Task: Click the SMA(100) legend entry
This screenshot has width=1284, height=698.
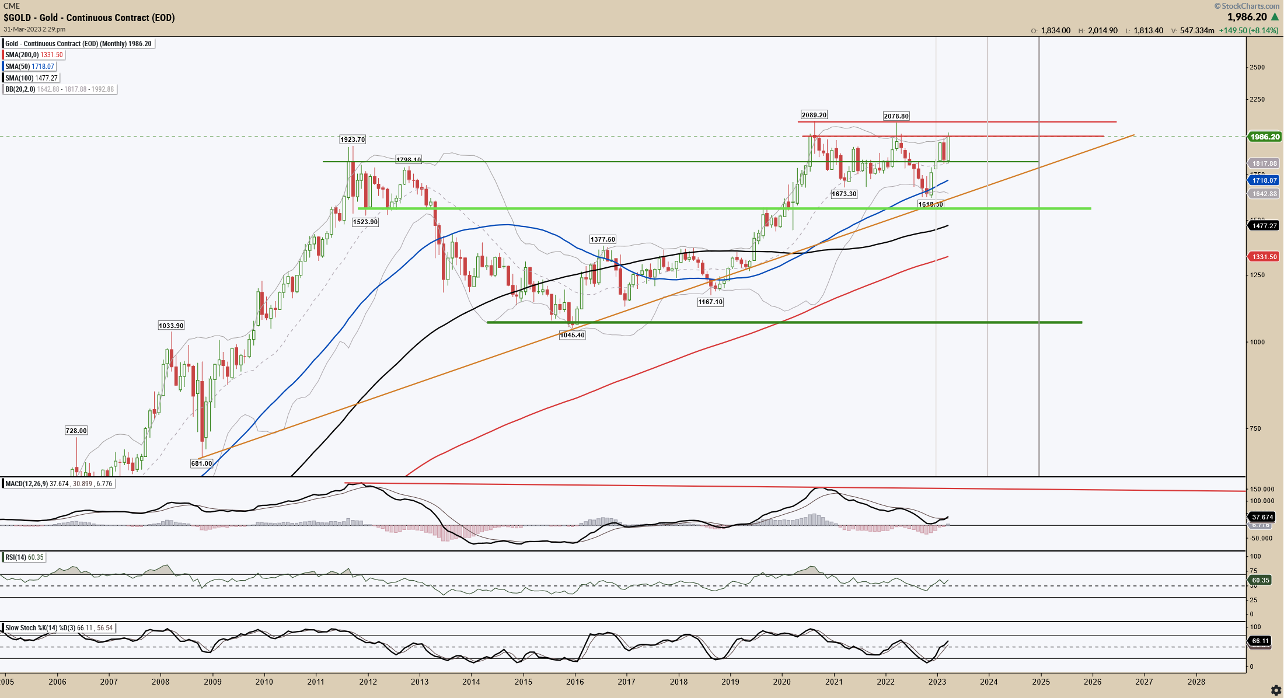Action: pos(32,78)
